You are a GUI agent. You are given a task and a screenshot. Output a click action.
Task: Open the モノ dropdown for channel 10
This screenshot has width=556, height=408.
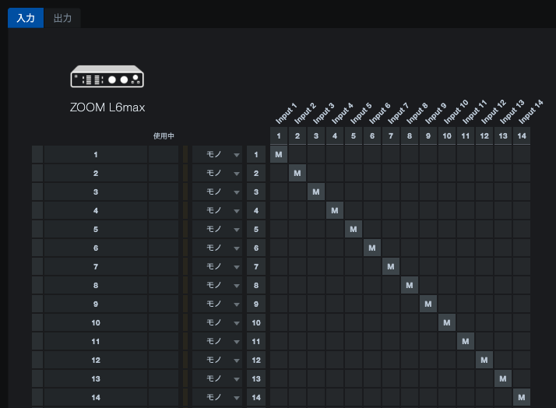pyautogui.click(x=219, y=322)
